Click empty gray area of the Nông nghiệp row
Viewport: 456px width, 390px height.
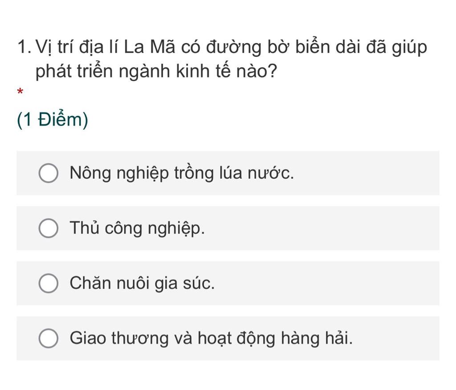point(366,173)
